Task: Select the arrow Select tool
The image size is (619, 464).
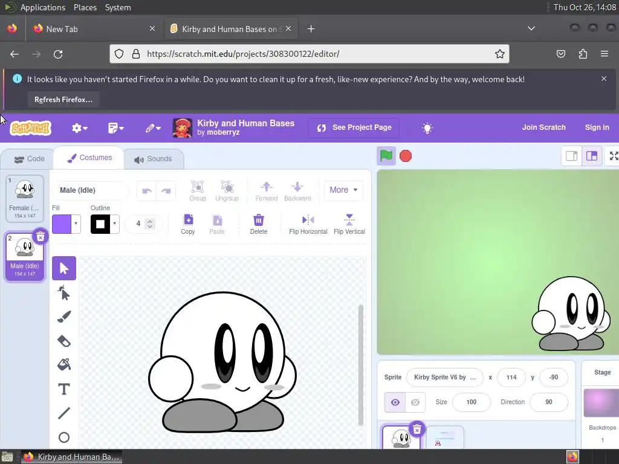Action: tap(64, 268)
